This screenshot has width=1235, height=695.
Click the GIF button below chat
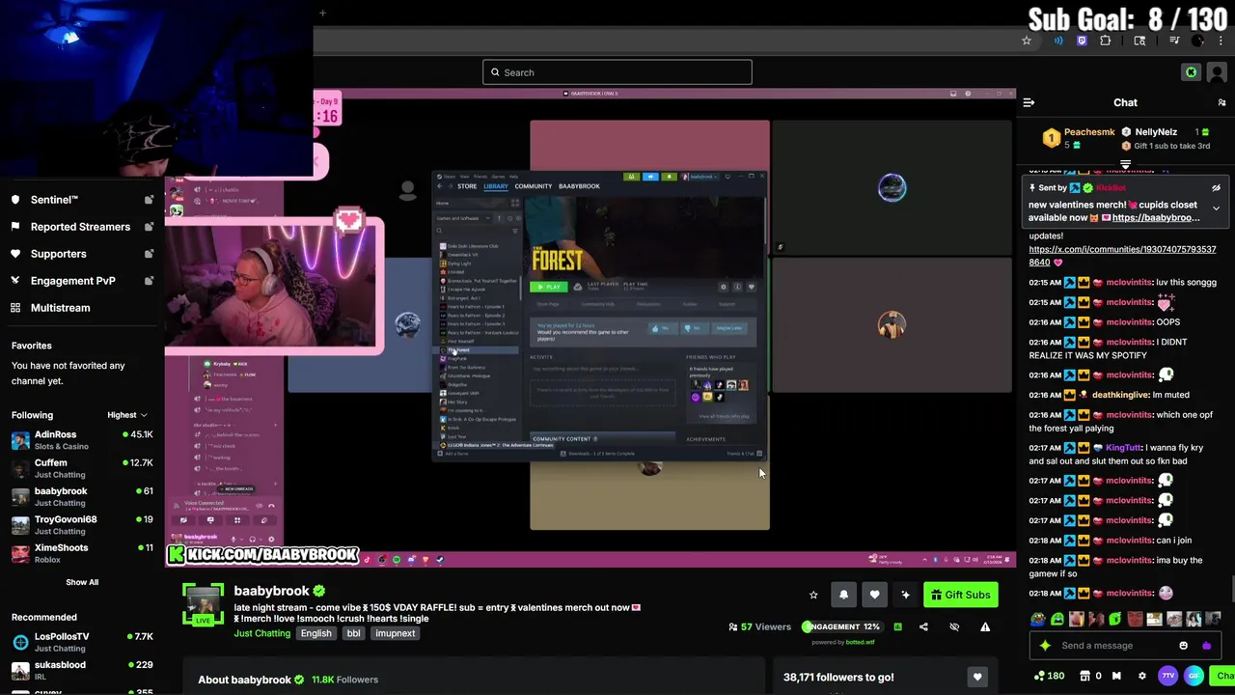1194,676
